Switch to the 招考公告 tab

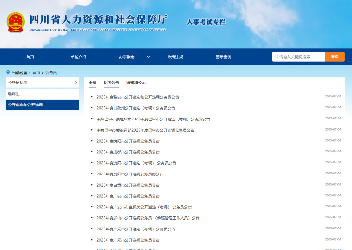[x=111, y=83]
